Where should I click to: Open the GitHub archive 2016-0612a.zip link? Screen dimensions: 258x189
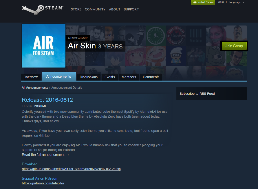coord(71,169)
